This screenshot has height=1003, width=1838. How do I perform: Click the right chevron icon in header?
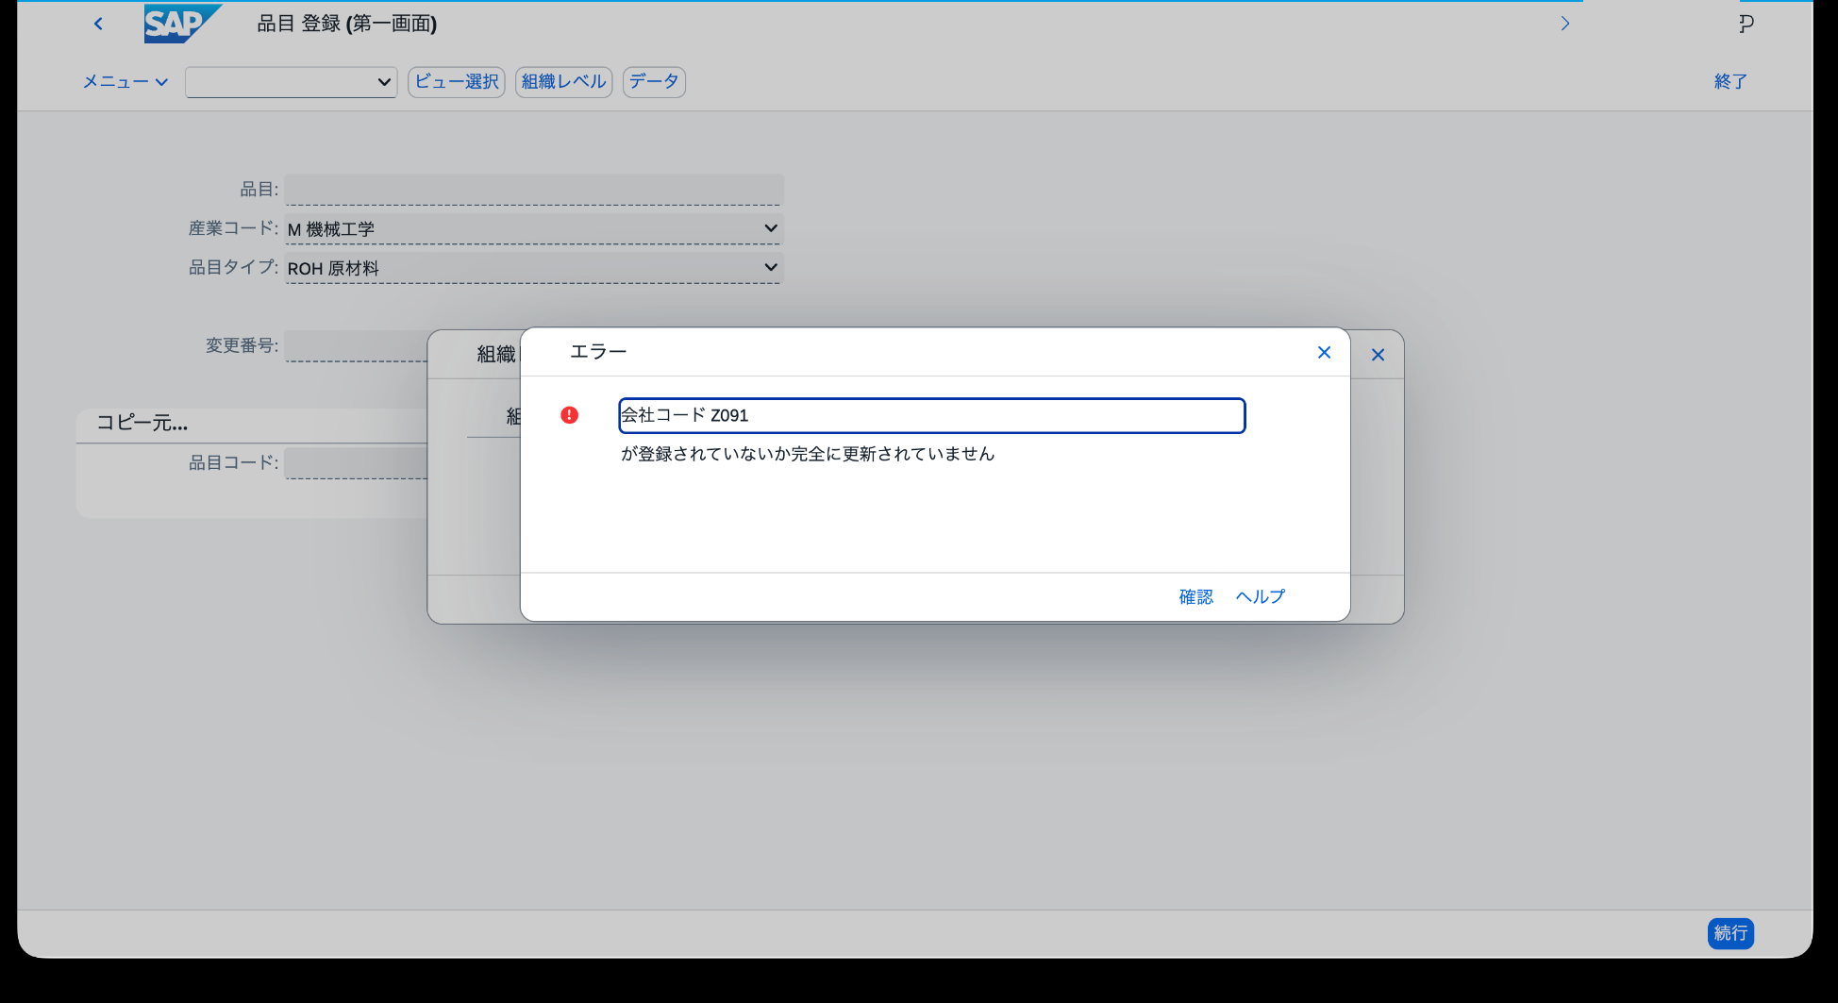(1565, 24)
